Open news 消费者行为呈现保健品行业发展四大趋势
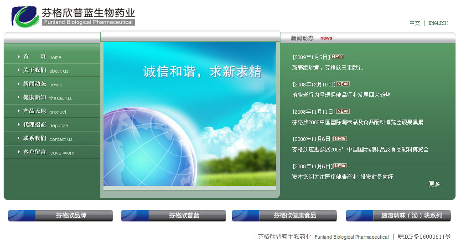This screenshot has width=461, height=251. (x=341, y=95)
